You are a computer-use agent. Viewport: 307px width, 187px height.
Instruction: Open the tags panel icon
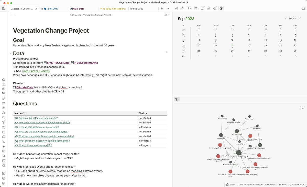(x=189, y=8)
